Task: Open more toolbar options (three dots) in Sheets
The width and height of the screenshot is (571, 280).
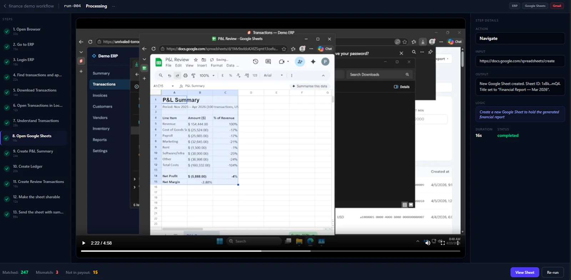Action: coord(292,75)
